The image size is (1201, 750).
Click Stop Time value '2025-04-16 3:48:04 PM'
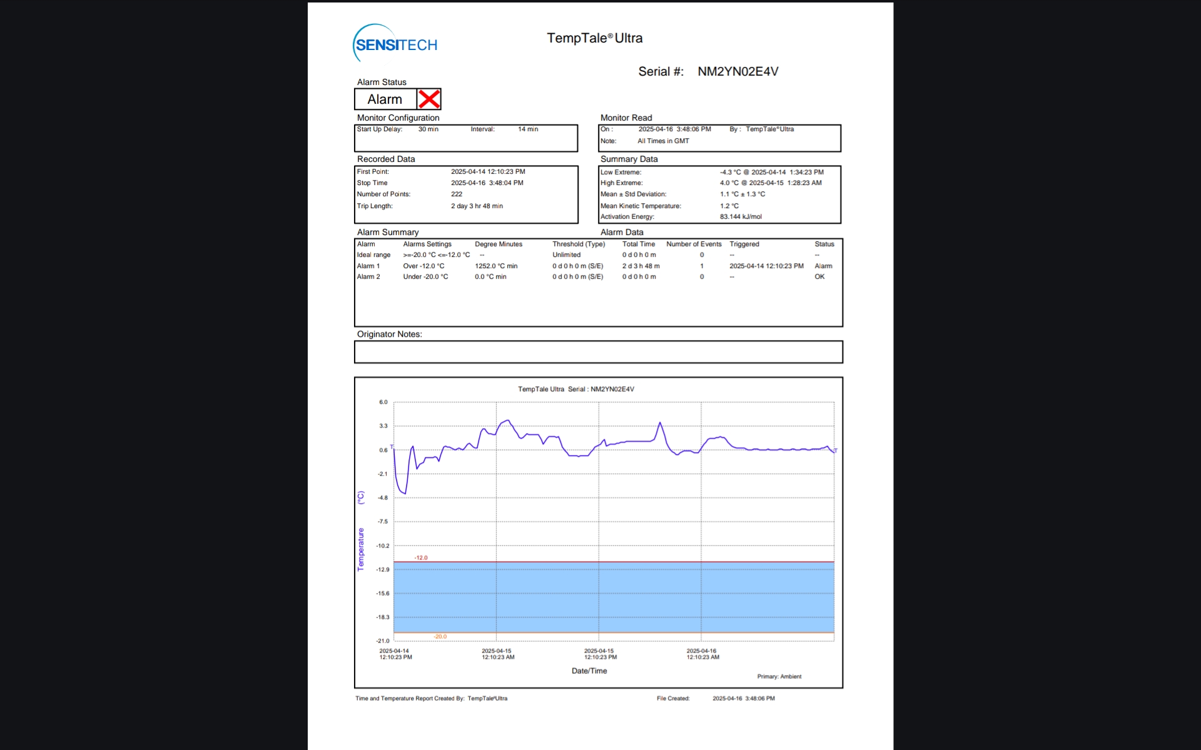click(487, 183)
